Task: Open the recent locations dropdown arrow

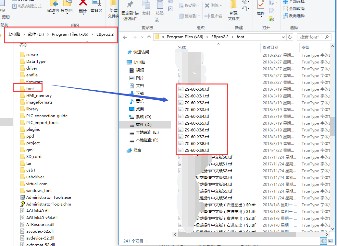Action: pyautogui.click(x=142, y=37)
